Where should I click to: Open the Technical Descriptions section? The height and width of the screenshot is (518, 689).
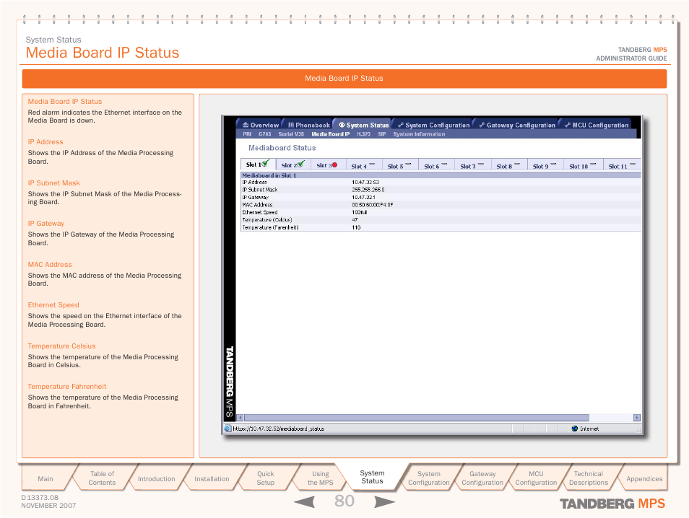(x=588, y=478)
